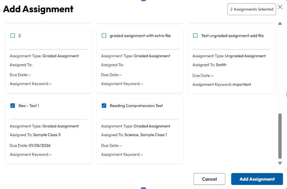
Task: Click the "graded assignment with extra file" title
Action: click(x=140, y=36)
